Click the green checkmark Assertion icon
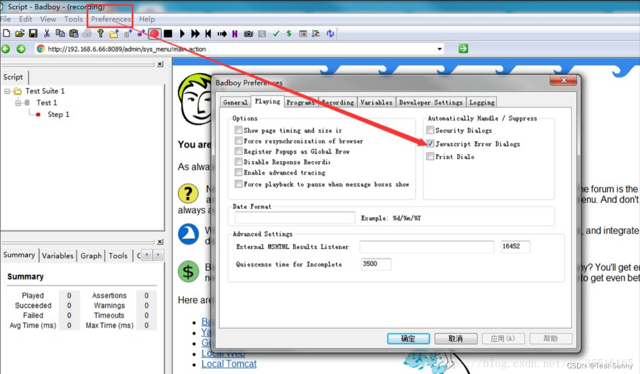Screen dimensions: 640x374 click(276, 34)
